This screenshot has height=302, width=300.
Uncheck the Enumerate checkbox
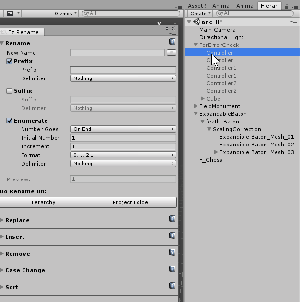[9, 121]
